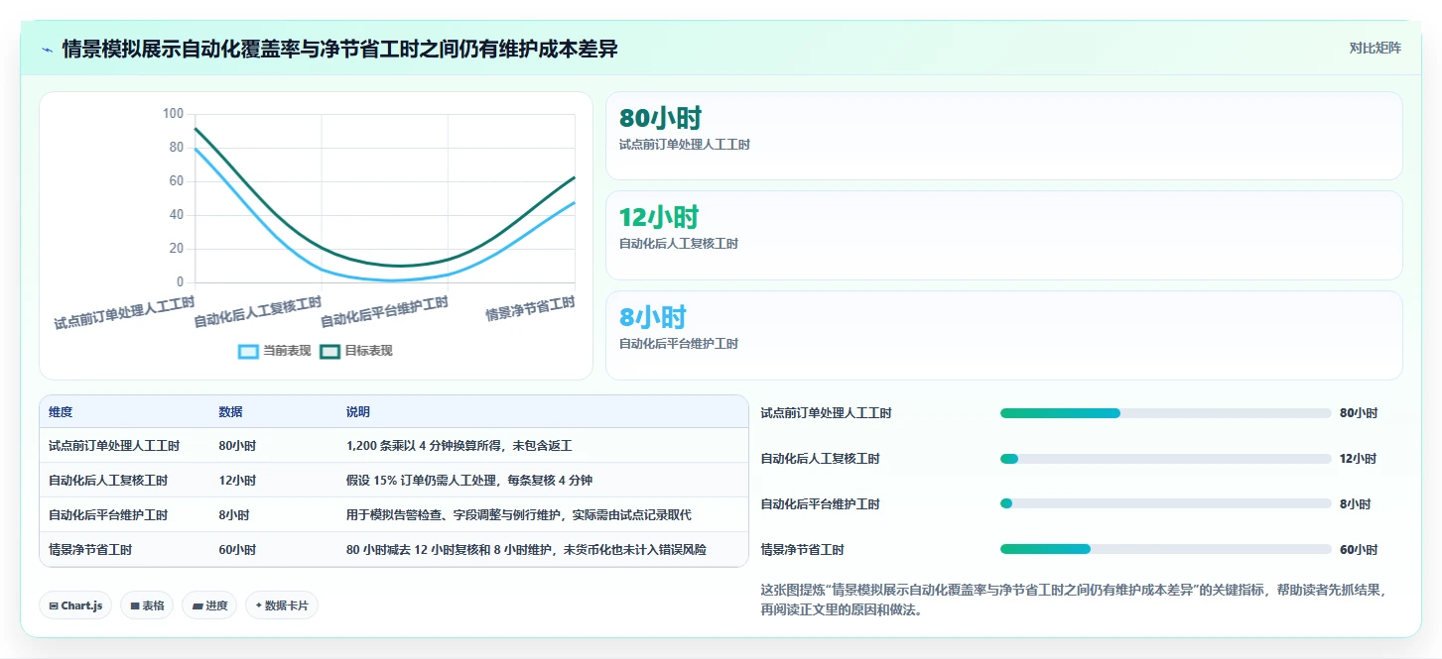Select table cell 自动化后平台维护工时
The image size is (1442, 659).
coord(108,515)
